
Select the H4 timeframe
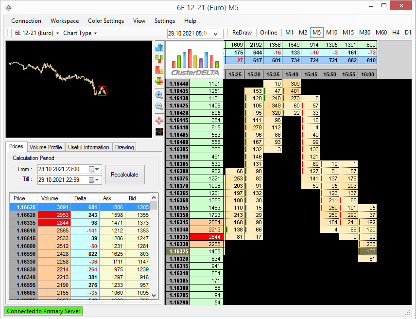click(396, 33)
